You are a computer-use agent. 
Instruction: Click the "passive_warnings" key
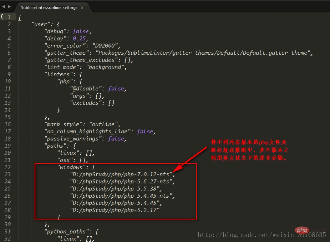[x=73, y=139]
